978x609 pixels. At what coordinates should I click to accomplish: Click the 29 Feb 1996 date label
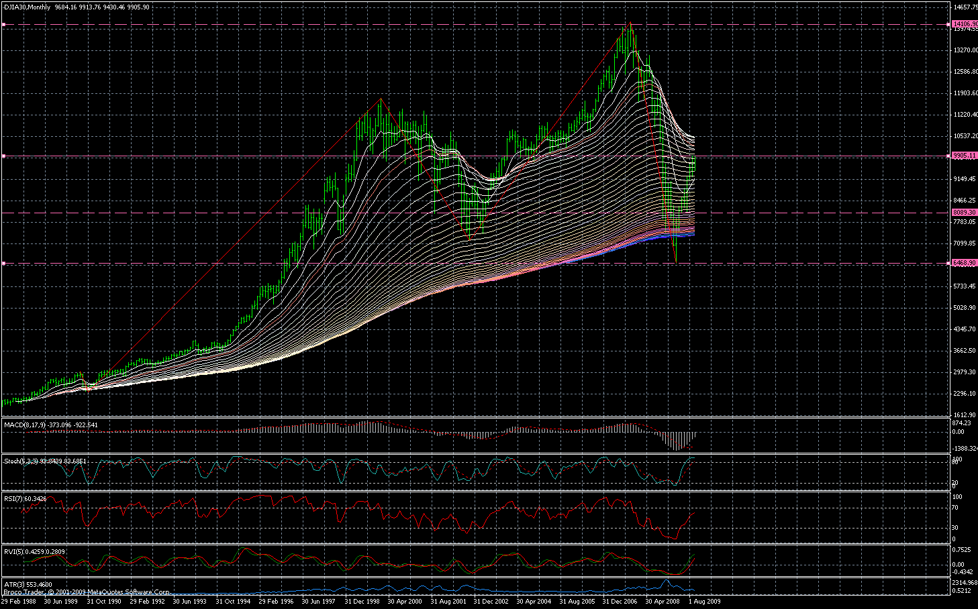click(x=276, y=602)
